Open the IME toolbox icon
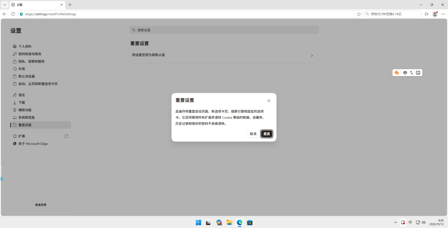This screenshot has height=228, width=448. point(418,73)
